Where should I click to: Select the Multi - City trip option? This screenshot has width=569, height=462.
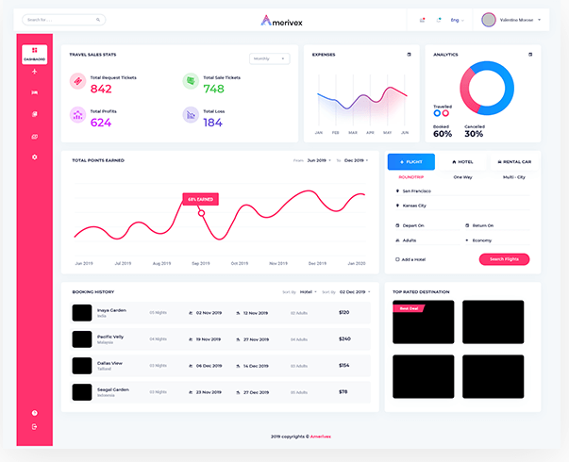pyautogui.click(x=513, y=177)
